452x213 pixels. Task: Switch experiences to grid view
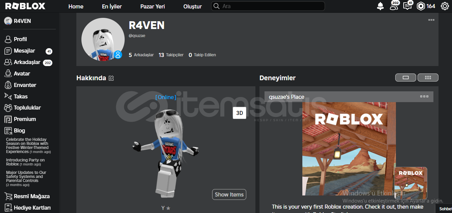tap(428, 78)
